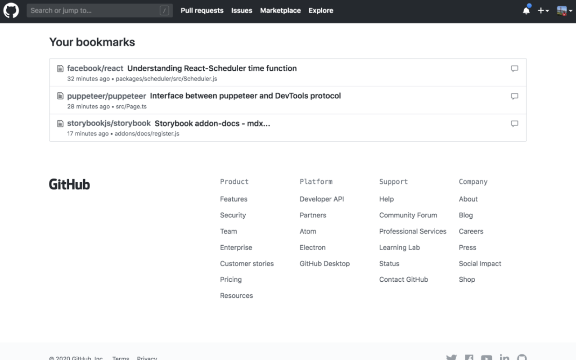
Task: Expand the dropdown arrow beside the avatar
Action: point(571,11)
